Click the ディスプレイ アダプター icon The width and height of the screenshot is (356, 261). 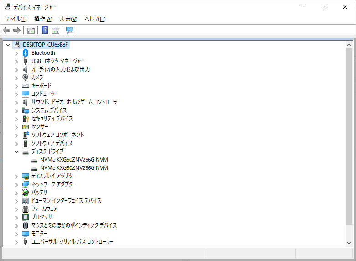(x=26, y=176)
